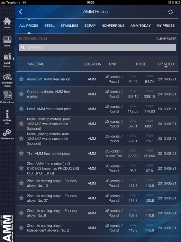This screenshot has height=242, width=181.
Task: Click the magnifier icon in keywords field
Action: 23,47
